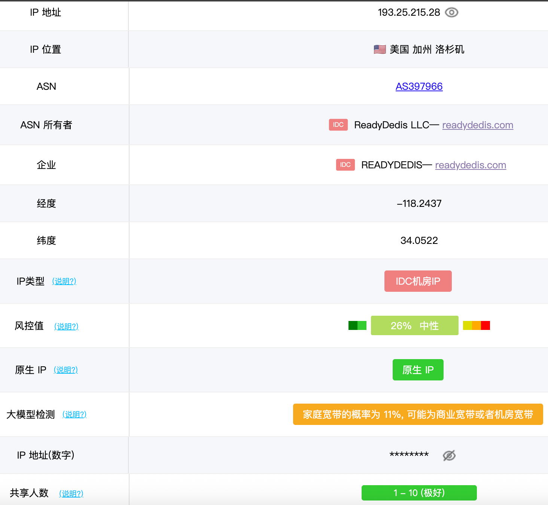Open large-model detection explanation link
The image size is (548, 505).
coord(74,414)
